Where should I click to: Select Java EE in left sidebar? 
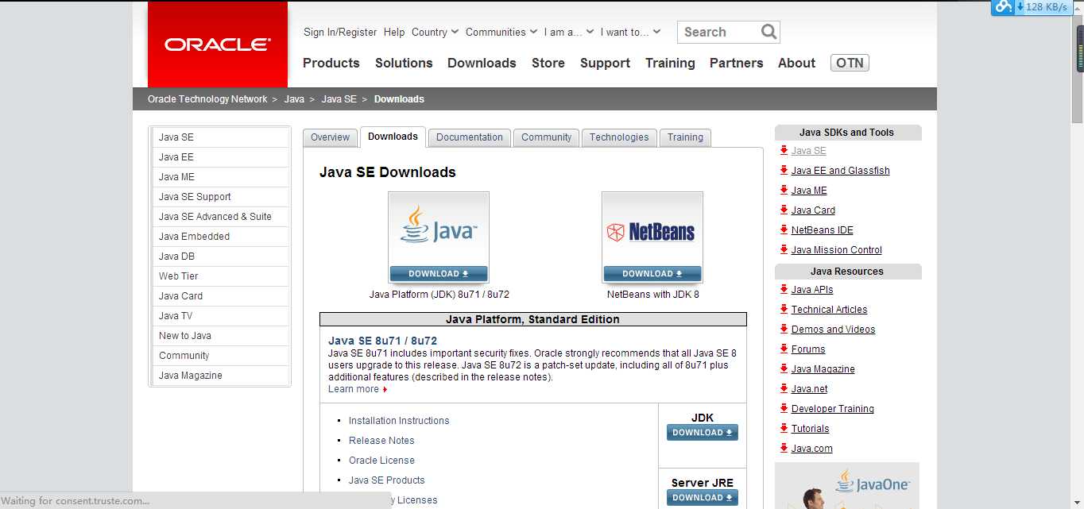[x=220, y=157]
